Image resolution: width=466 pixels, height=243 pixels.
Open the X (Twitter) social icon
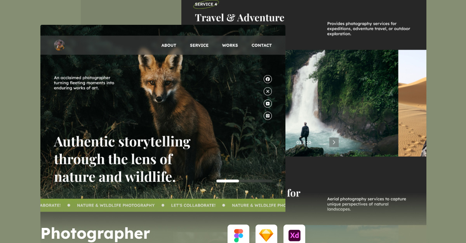(268, 91)
